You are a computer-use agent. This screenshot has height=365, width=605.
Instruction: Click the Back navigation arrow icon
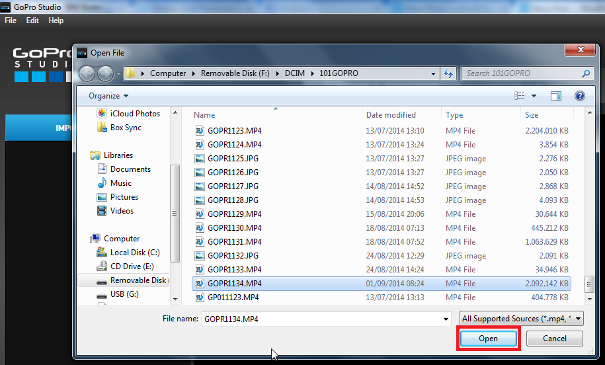tap(88, 73)
